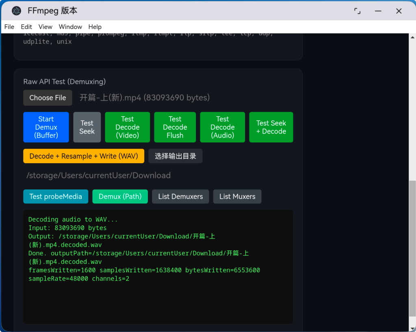
Task: Start Demux (Buffer) test
Action: 46,127
